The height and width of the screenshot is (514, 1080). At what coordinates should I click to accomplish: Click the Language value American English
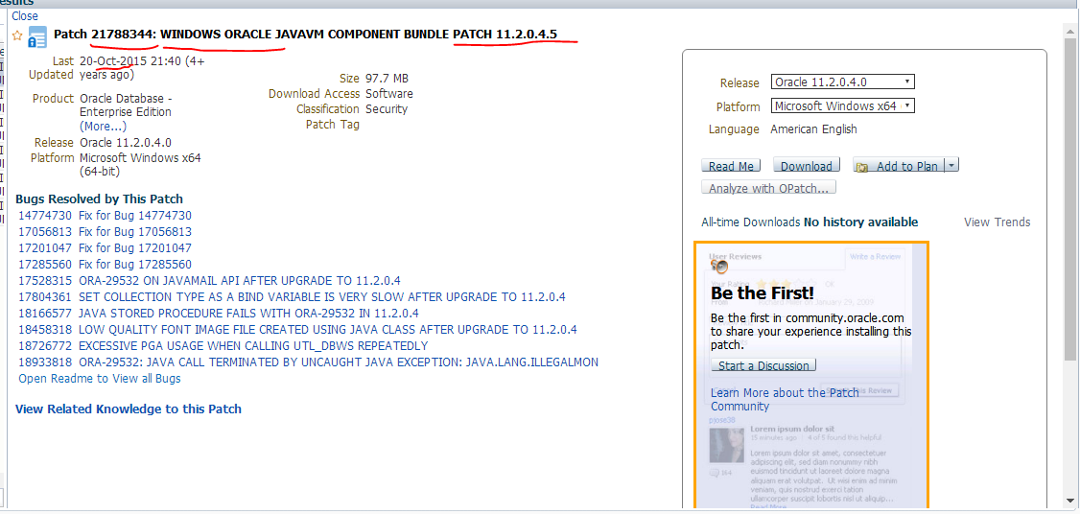pos(813,128)
